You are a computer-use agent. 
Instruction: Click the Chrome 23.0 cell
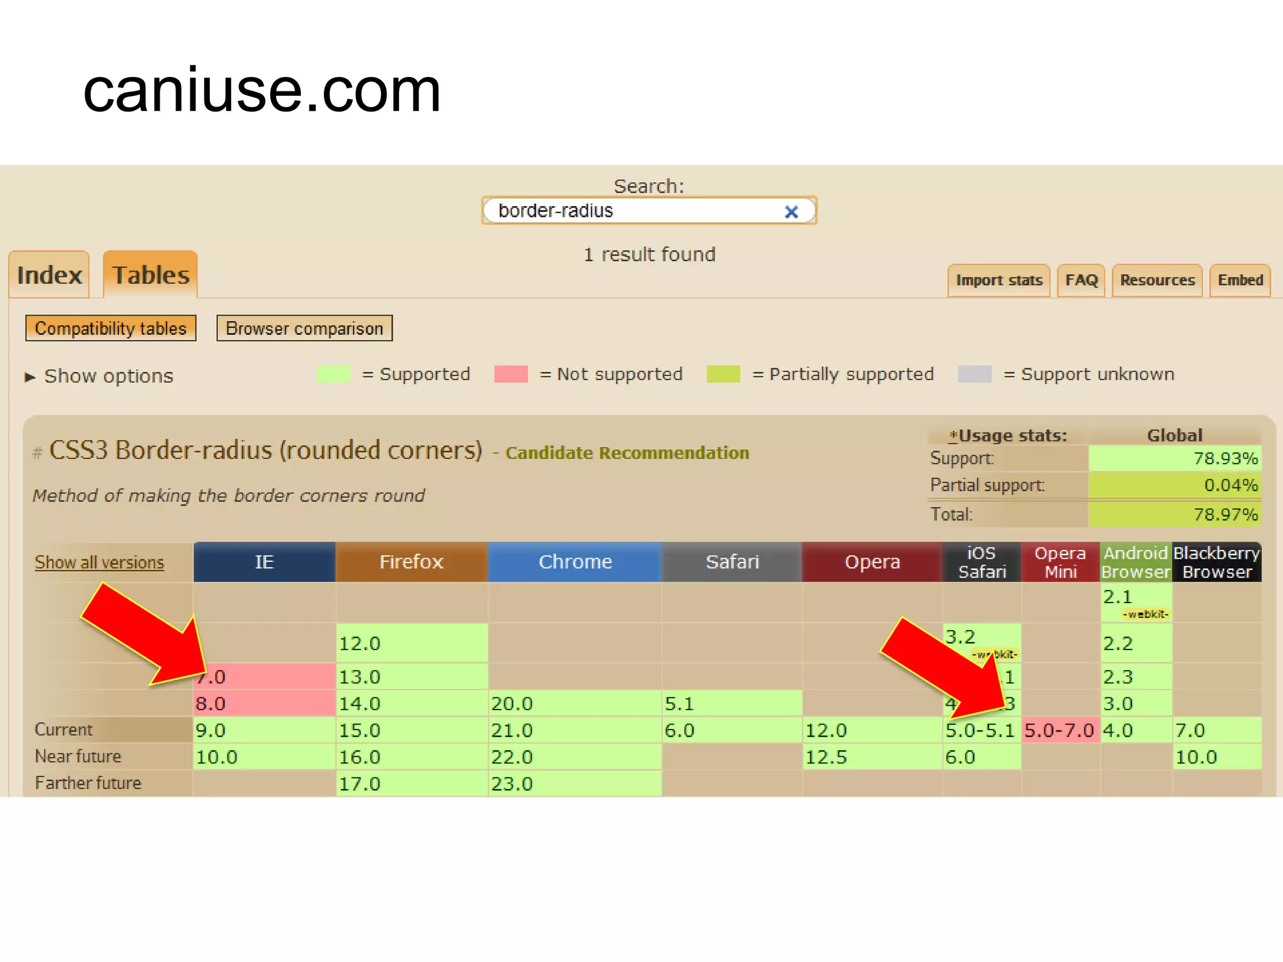pos(575,784)
